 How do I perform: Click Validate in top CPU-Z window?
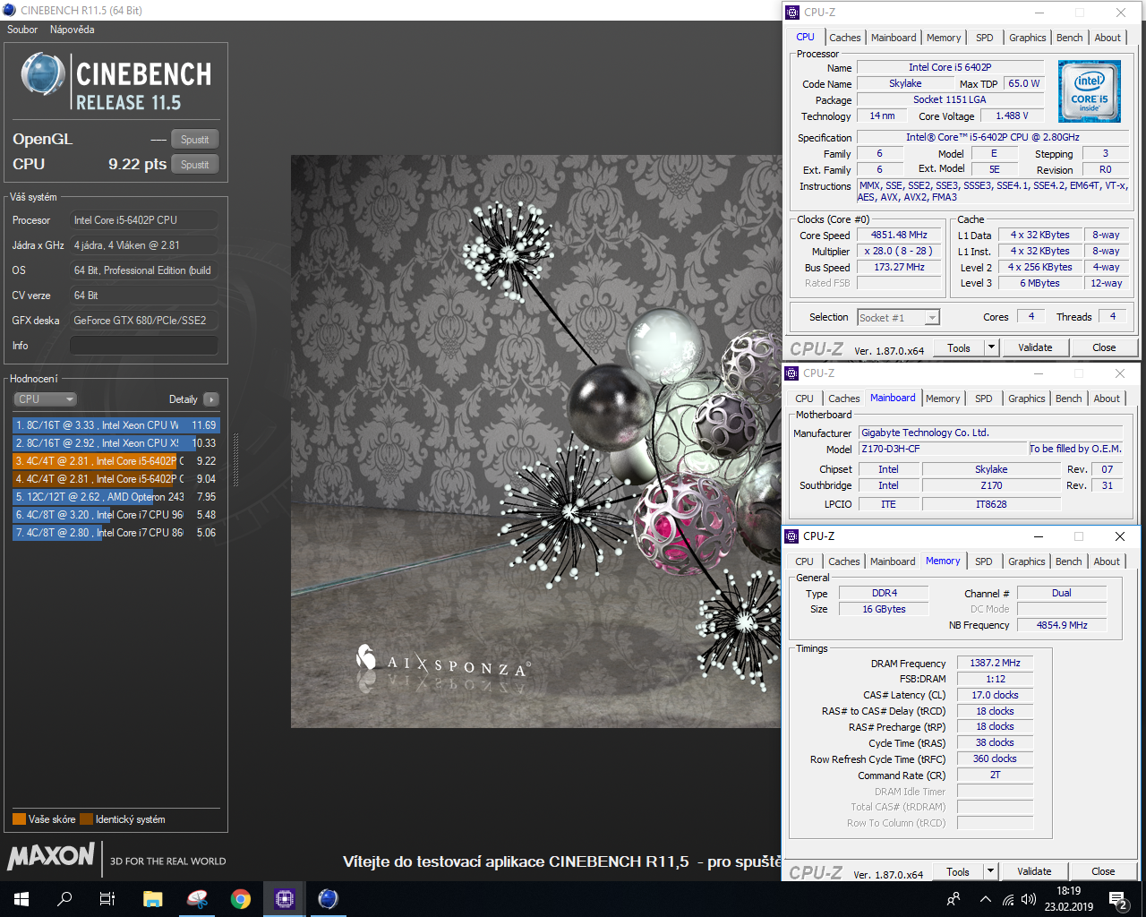tap(1035, 347)
